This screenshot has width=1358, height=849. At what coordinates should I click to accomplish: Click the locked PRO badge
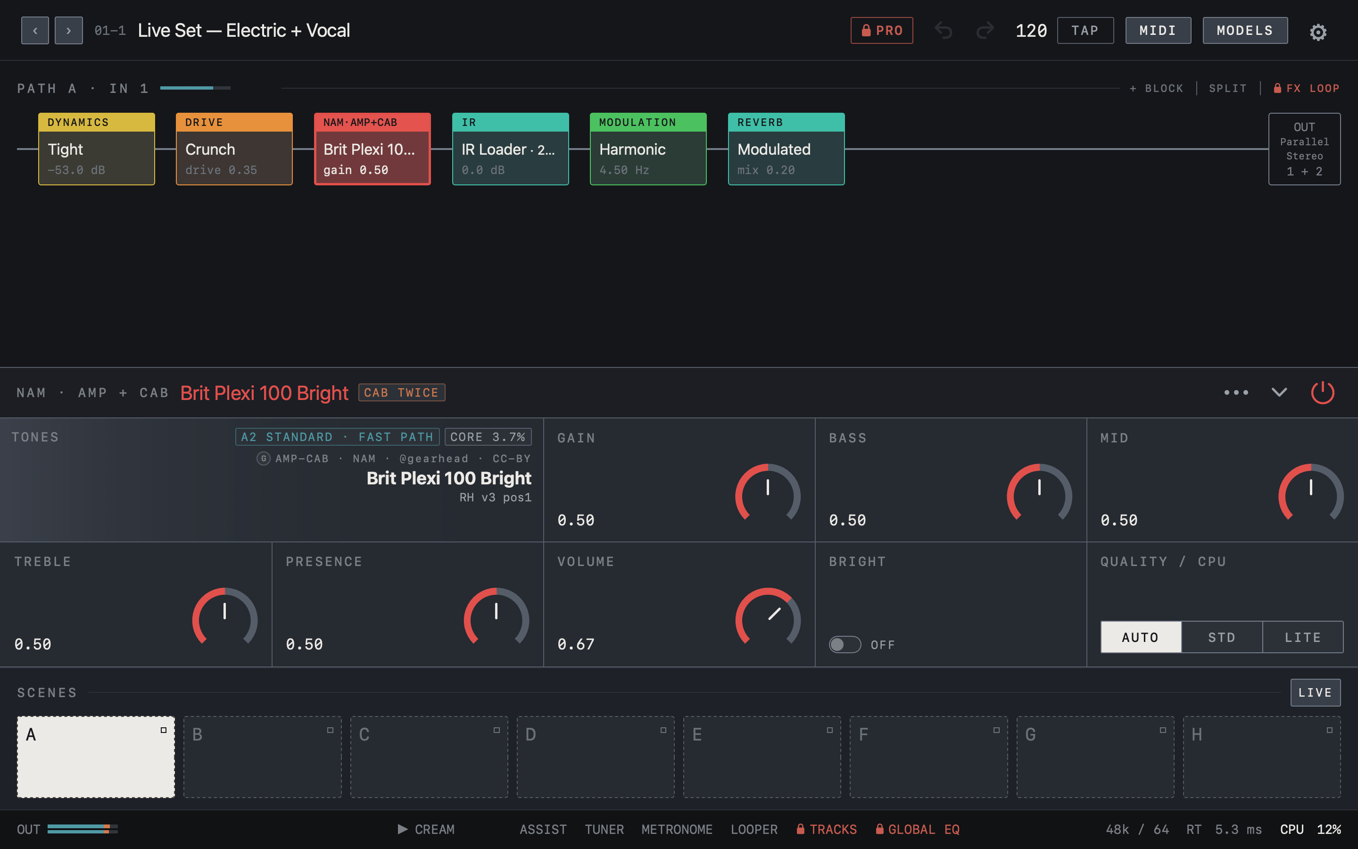click(882, 30)
